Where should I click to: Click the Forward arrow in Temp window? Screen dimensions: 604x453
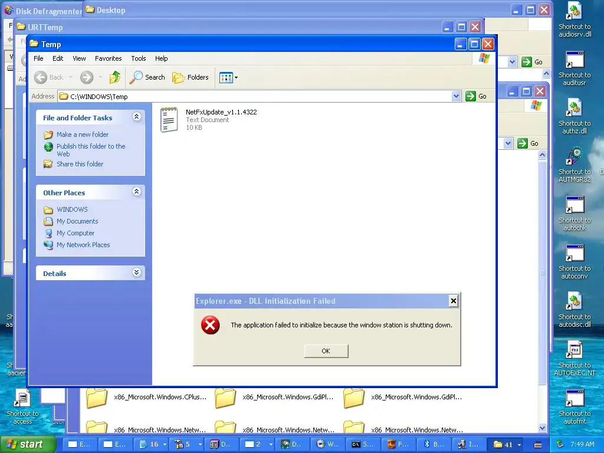(87, 77)
